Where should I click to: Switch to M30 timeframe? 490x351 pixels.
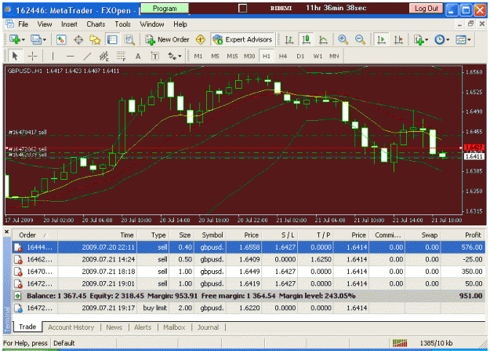(x=249, y=56)
